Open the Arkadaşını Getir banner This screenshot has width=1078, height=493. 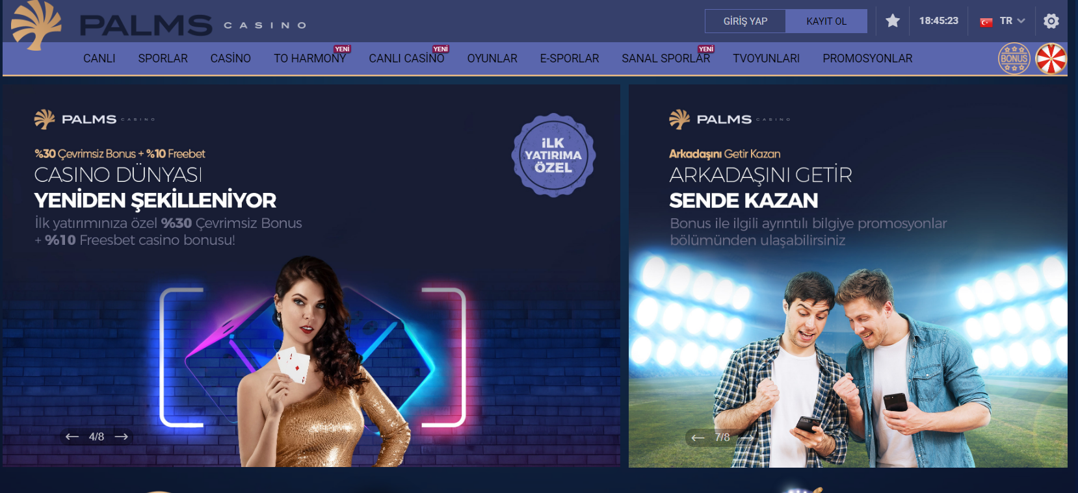[x=848, y=276]
